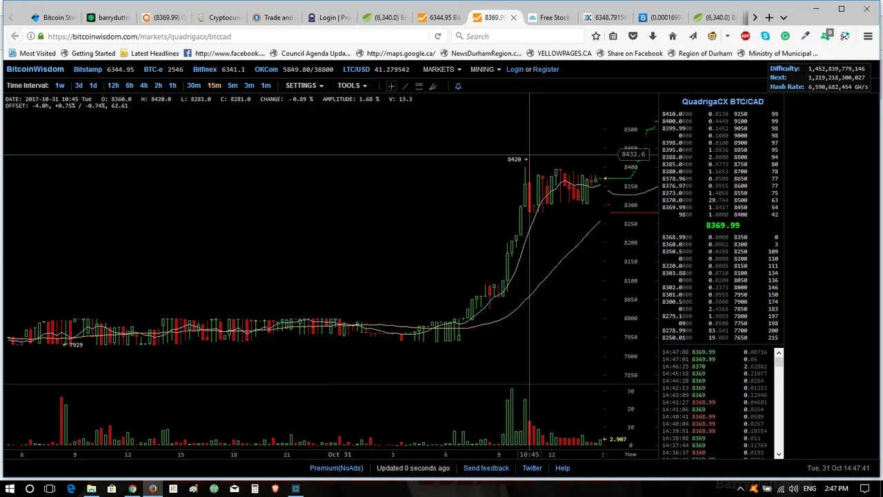Select the fan lines drawing tool
883x497 pixels.
coord(433,86)
